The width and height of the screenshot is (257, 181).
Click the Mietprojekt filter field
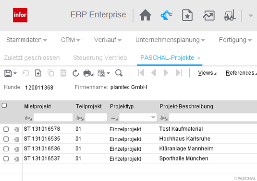53,117
